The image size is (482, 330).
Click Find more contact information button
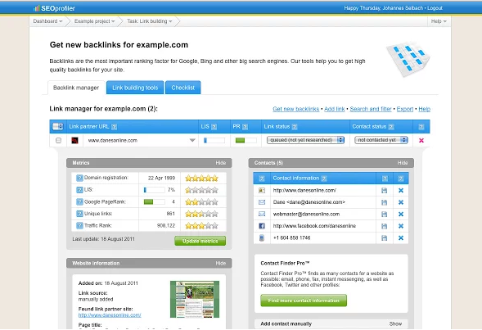(x=304, y=301)
